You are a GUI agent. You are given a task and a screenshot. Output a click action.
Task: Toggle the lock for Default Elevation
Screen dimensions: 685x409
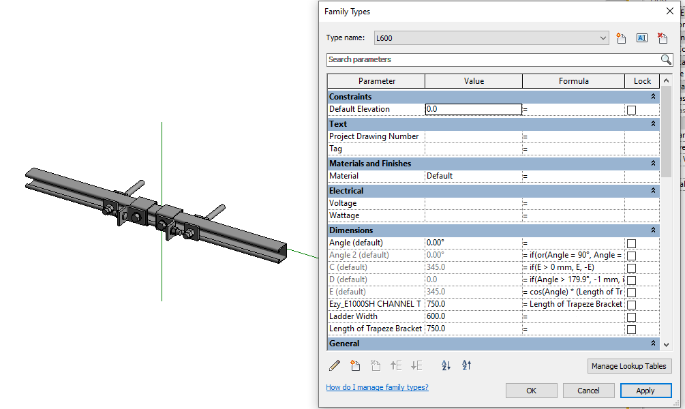(631, 110)
